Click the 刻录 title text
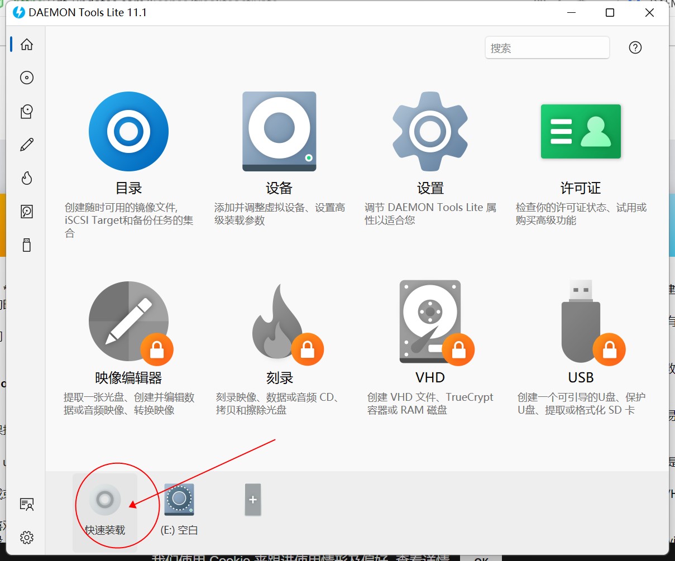 tap(279, 378)
